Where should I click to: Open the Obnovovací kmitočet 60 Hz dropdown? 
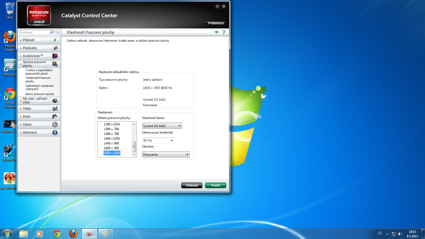click(158, 140)
